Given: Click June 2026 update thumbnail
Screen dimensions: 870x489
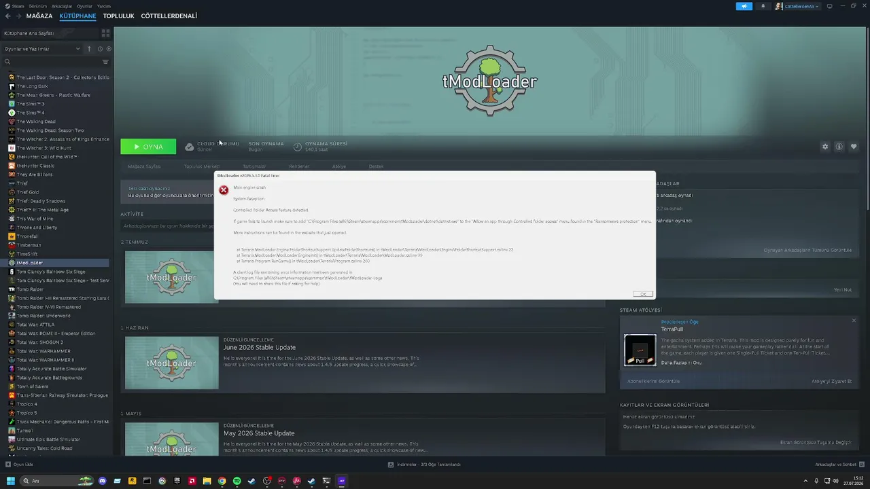Looking at the screenshot, I should click(x=172, y=363).
